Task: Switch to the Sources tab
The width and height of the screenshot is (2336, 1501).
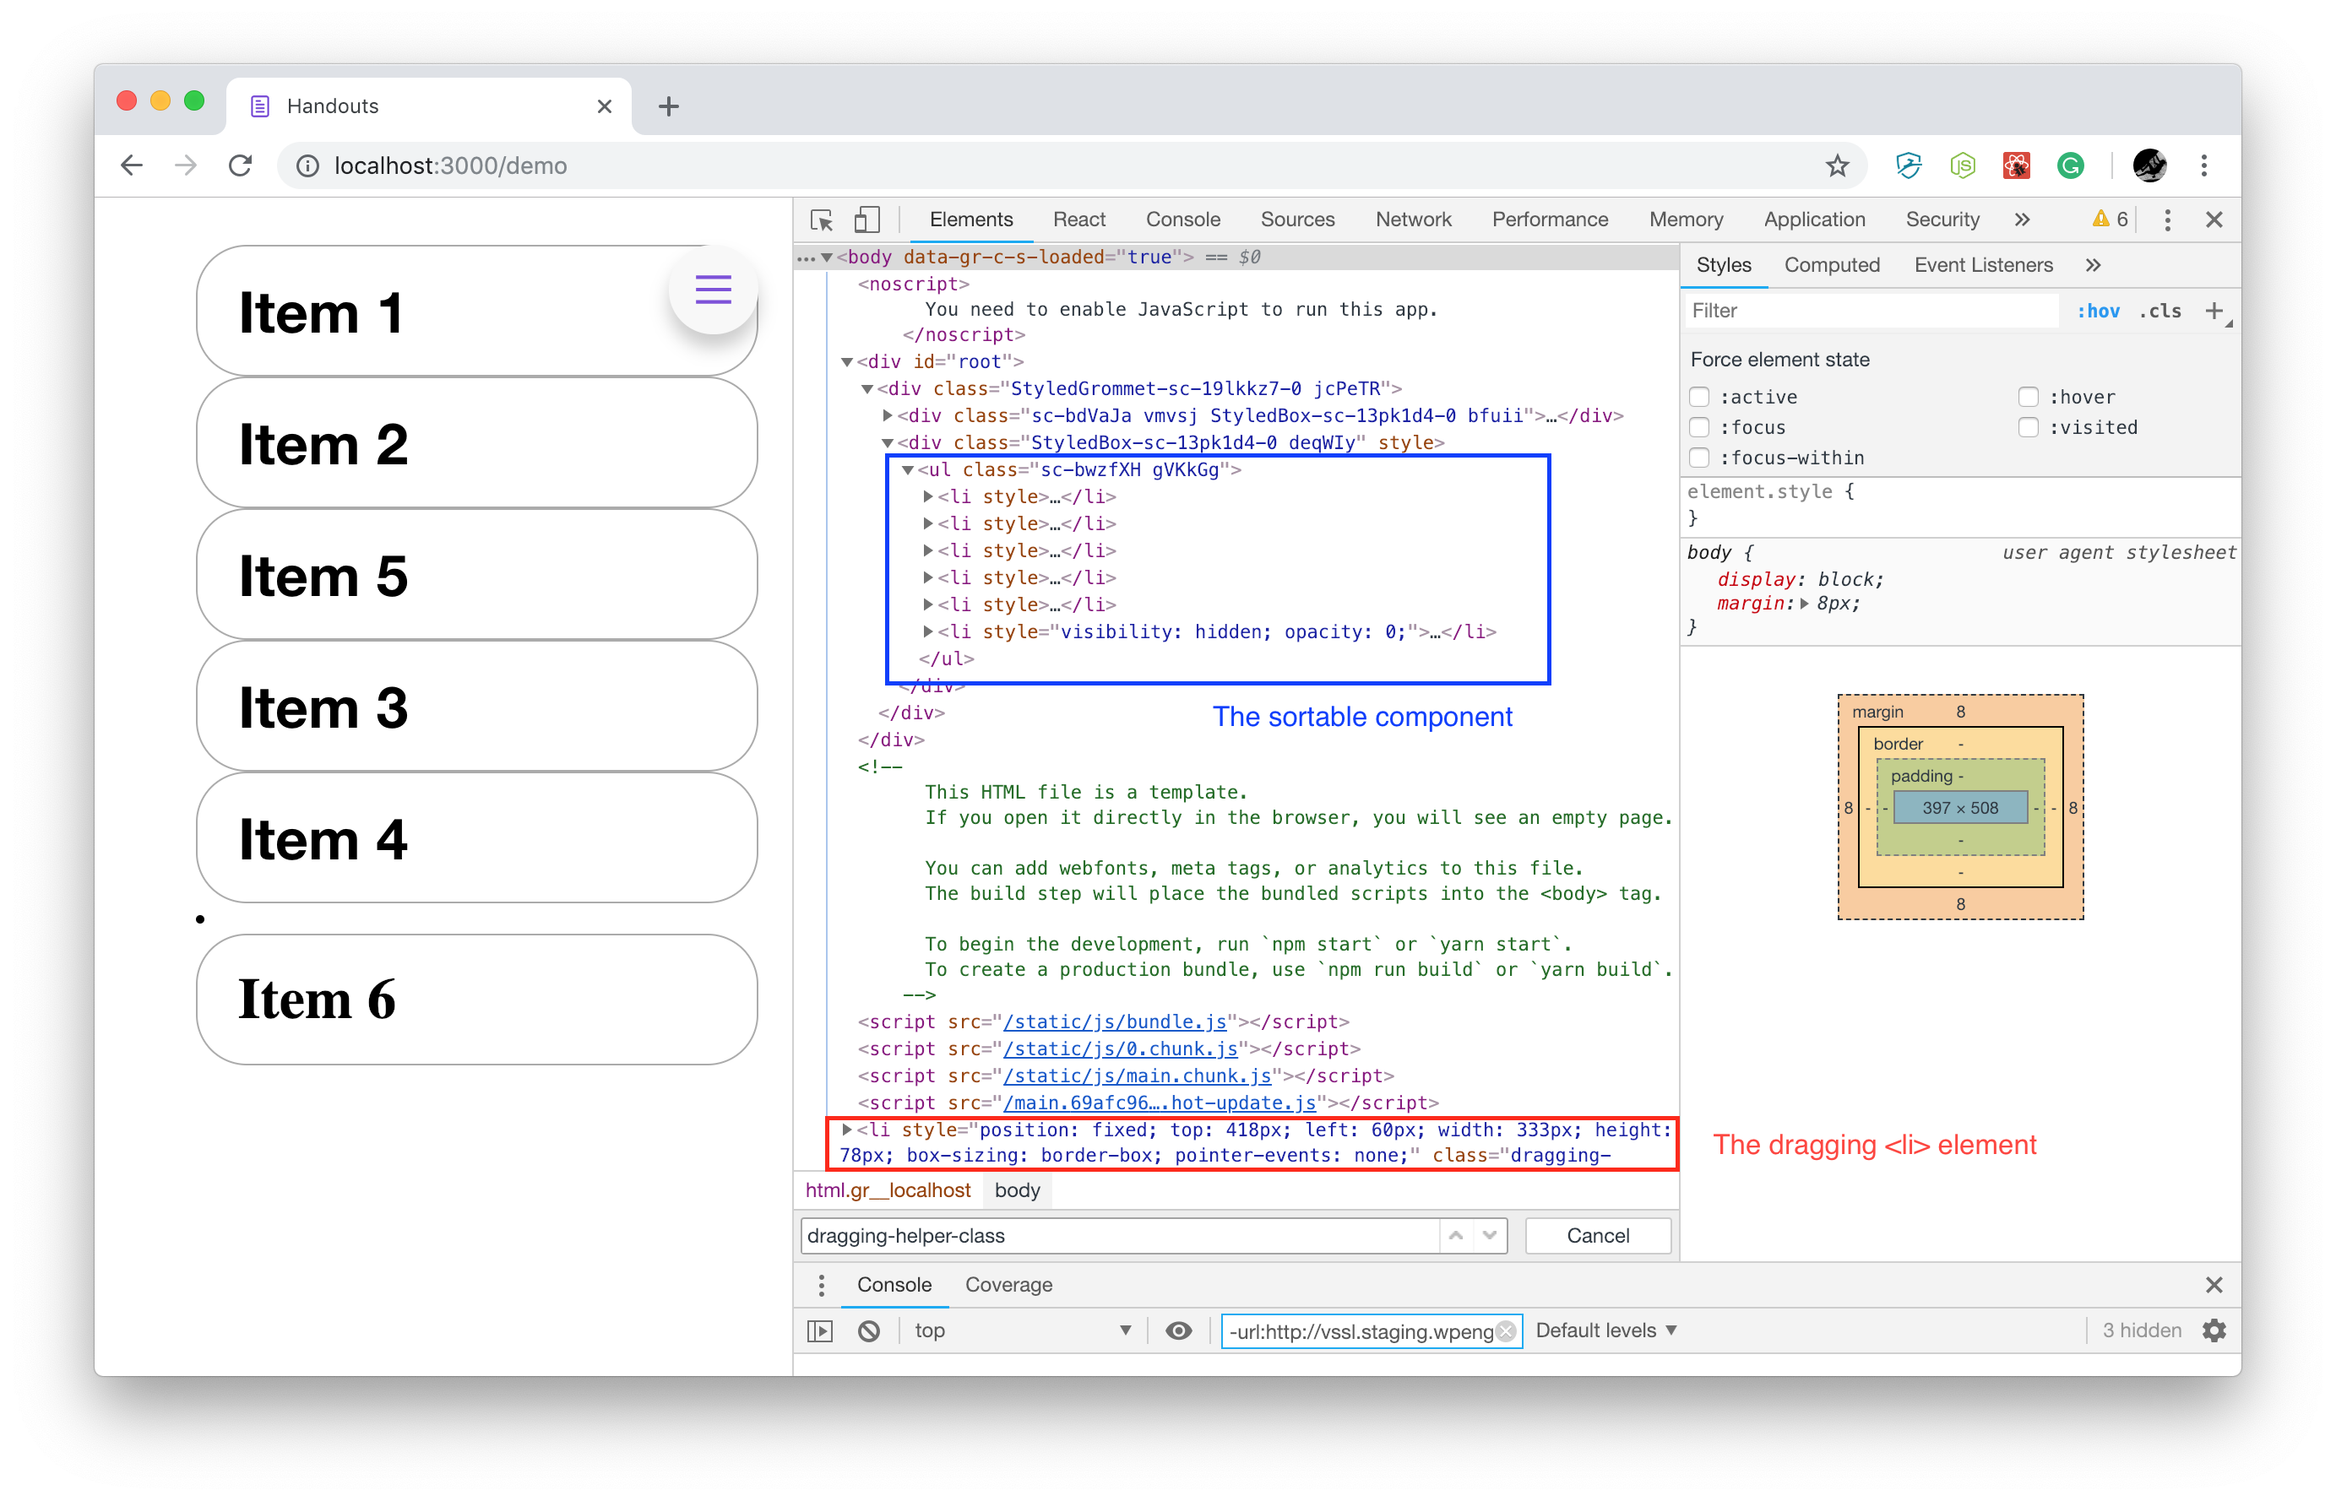Action: [1296, 219]
